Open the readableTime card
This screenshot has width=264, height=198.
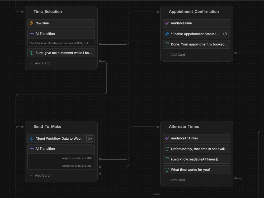(x=196, y=23)
